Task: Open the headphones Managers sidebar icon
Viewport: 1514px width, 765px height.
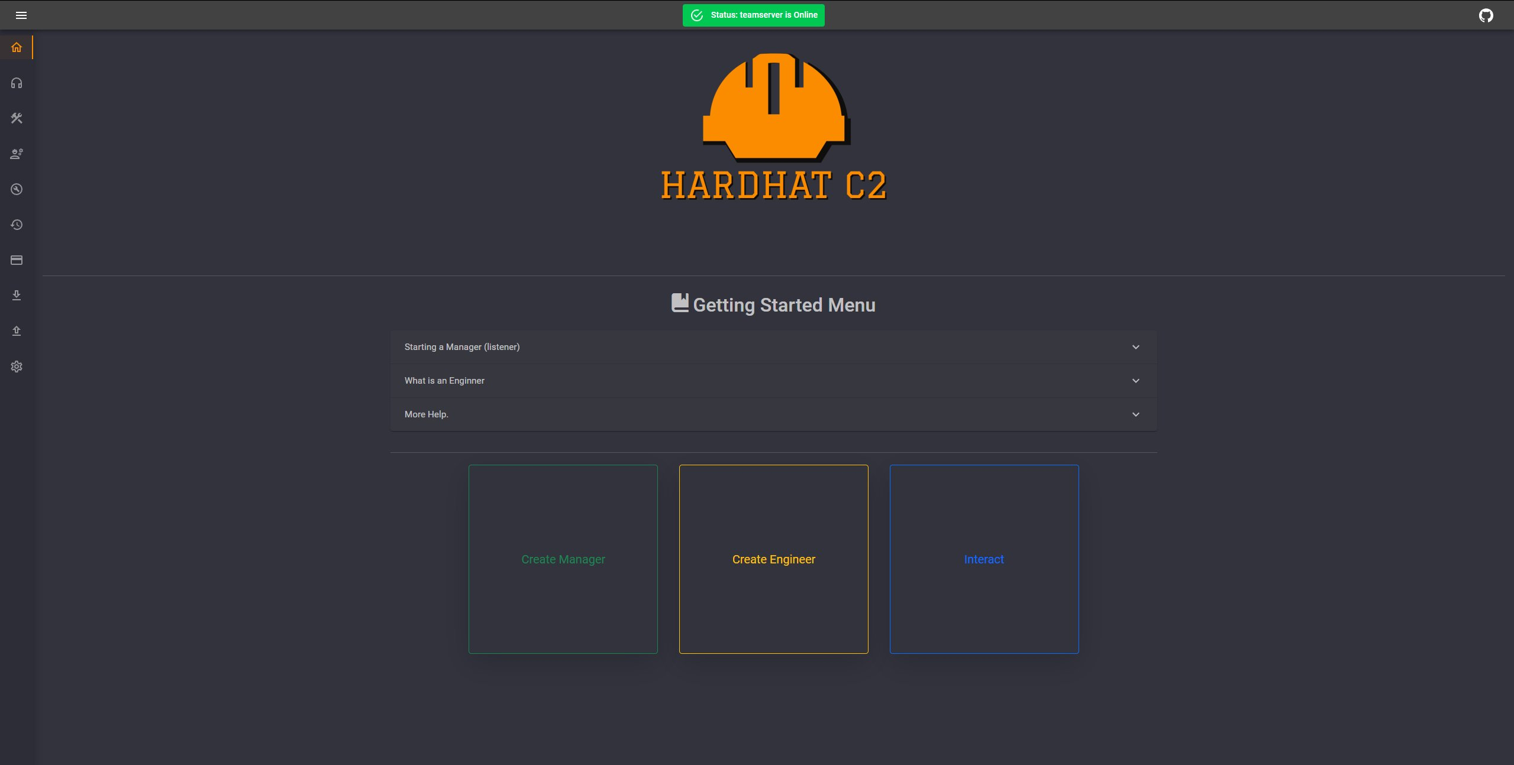Action: (x=17, y=83)
